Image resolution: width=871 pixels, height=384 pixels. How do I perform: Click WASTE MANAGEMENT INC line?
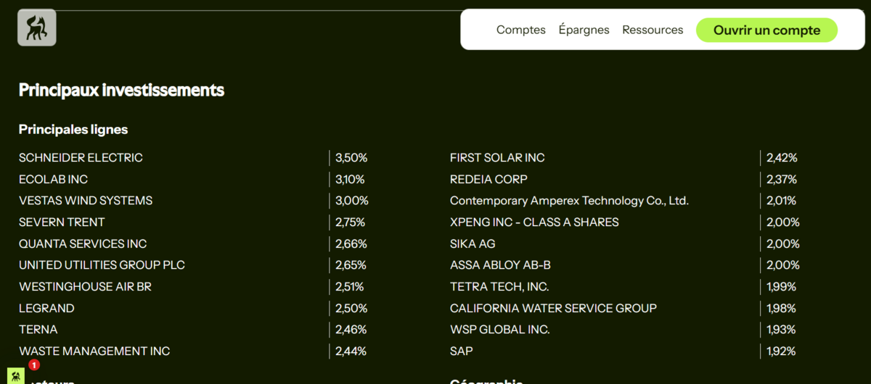click(x=94, y=351)
